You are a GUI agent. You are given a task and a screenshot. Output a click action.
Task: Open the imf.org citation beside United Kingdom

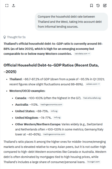click(57, 117)
